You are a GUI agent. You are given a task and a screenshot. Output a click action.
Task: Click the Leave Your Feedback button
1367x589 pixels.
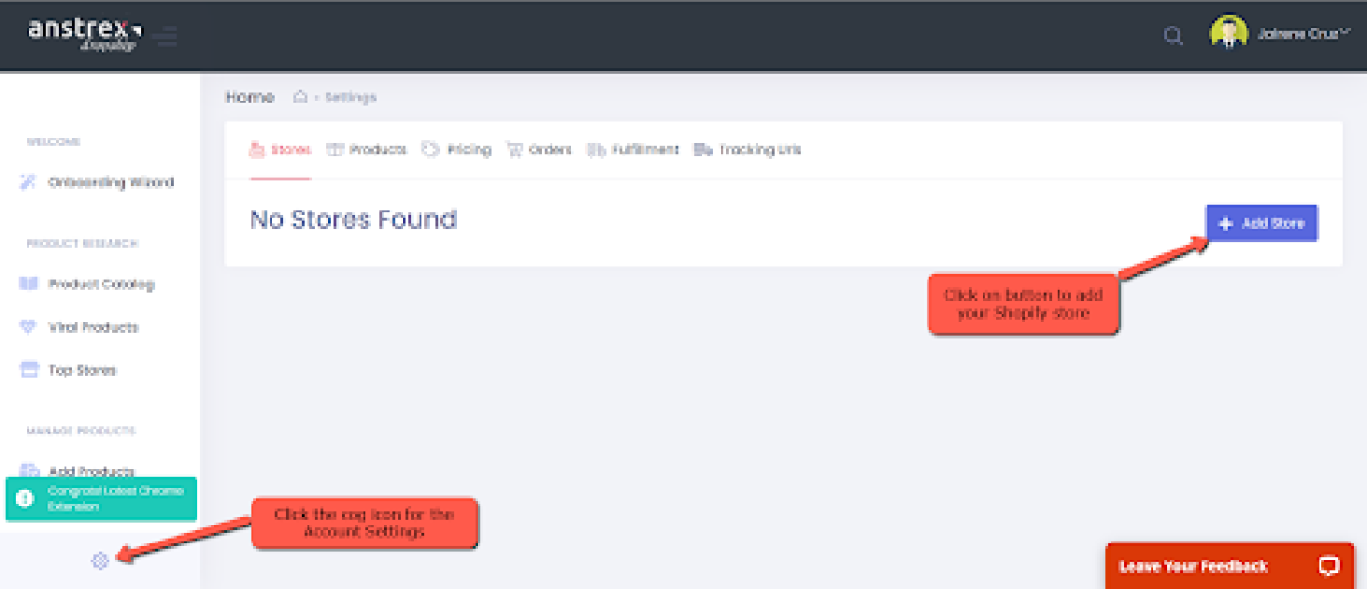coord(1193,566)
